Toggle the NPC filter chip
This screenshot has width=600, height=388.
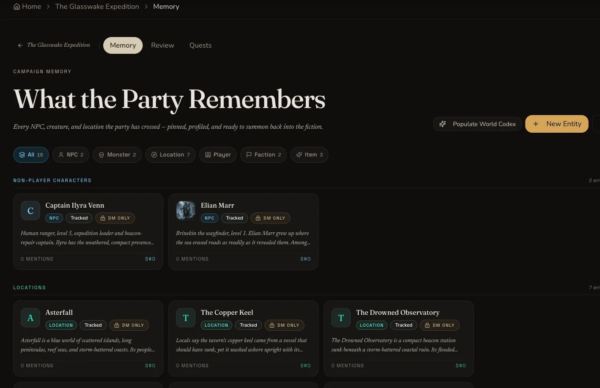point(71,155)
